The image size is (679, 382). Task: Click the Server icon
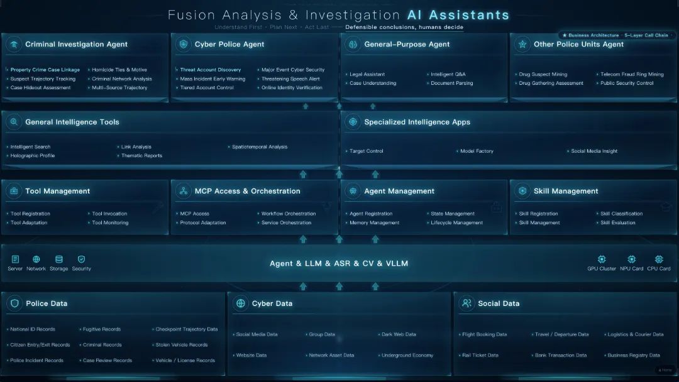pos(15,259)
